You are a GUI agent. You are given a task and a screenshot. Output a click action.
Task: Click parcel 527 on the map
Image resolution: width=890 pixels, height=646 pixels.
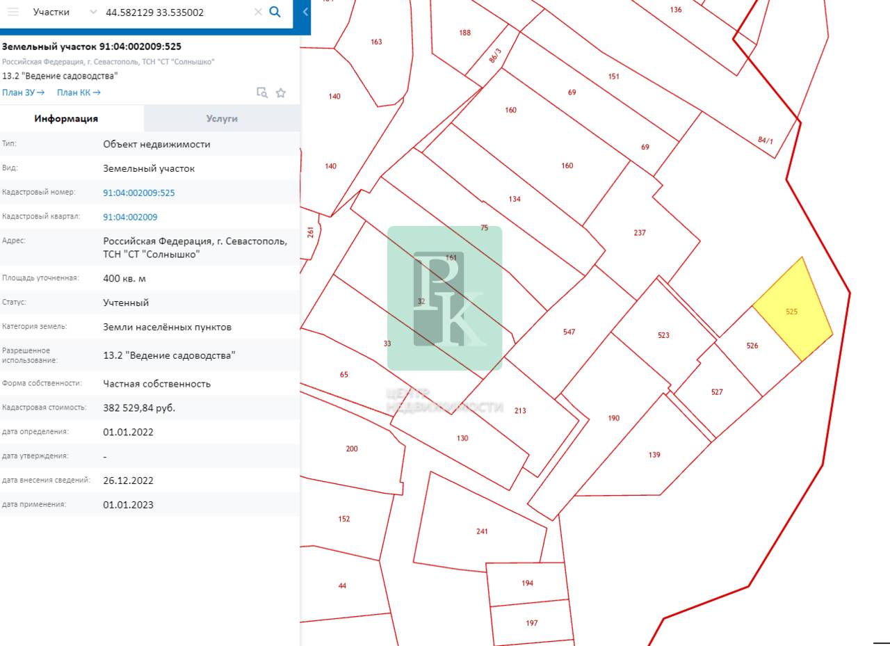(x=718, y=392)
